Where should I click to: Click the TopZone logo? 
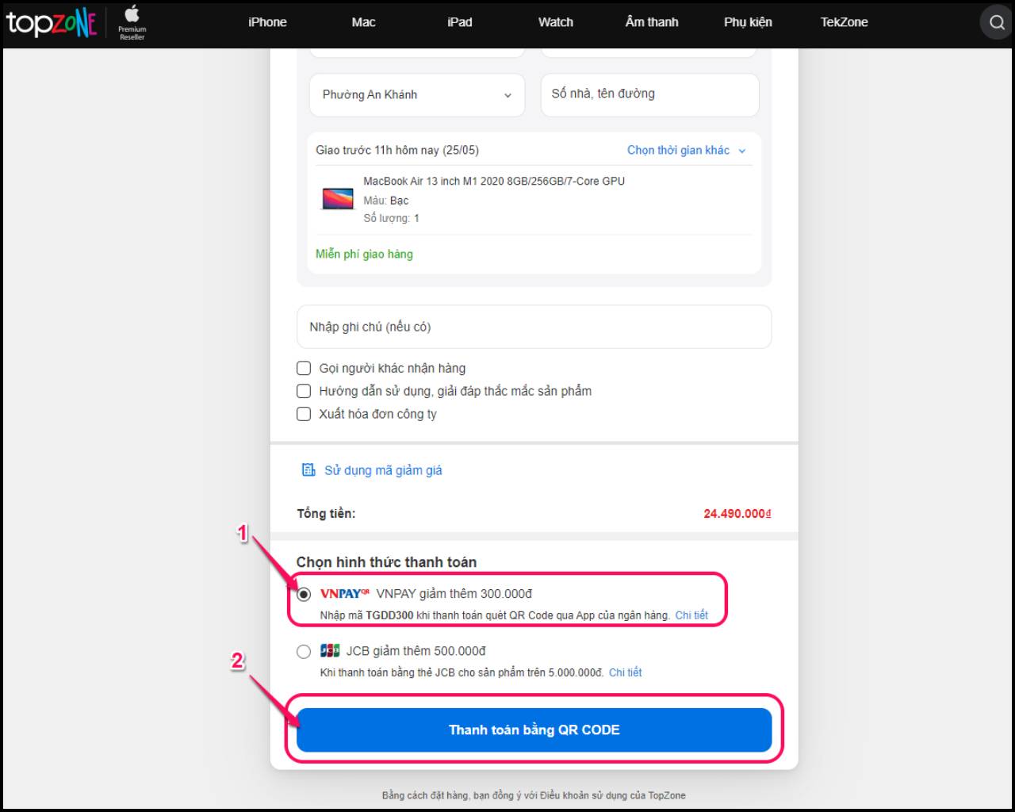pos(52,22)
